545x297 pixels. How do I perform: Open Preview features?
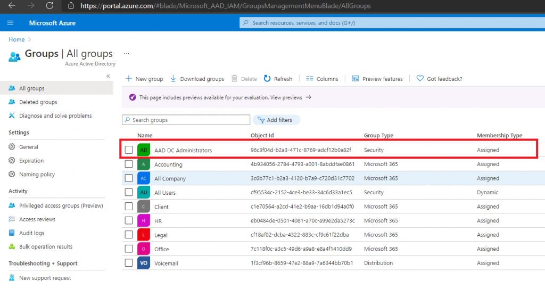click(377, 79)
